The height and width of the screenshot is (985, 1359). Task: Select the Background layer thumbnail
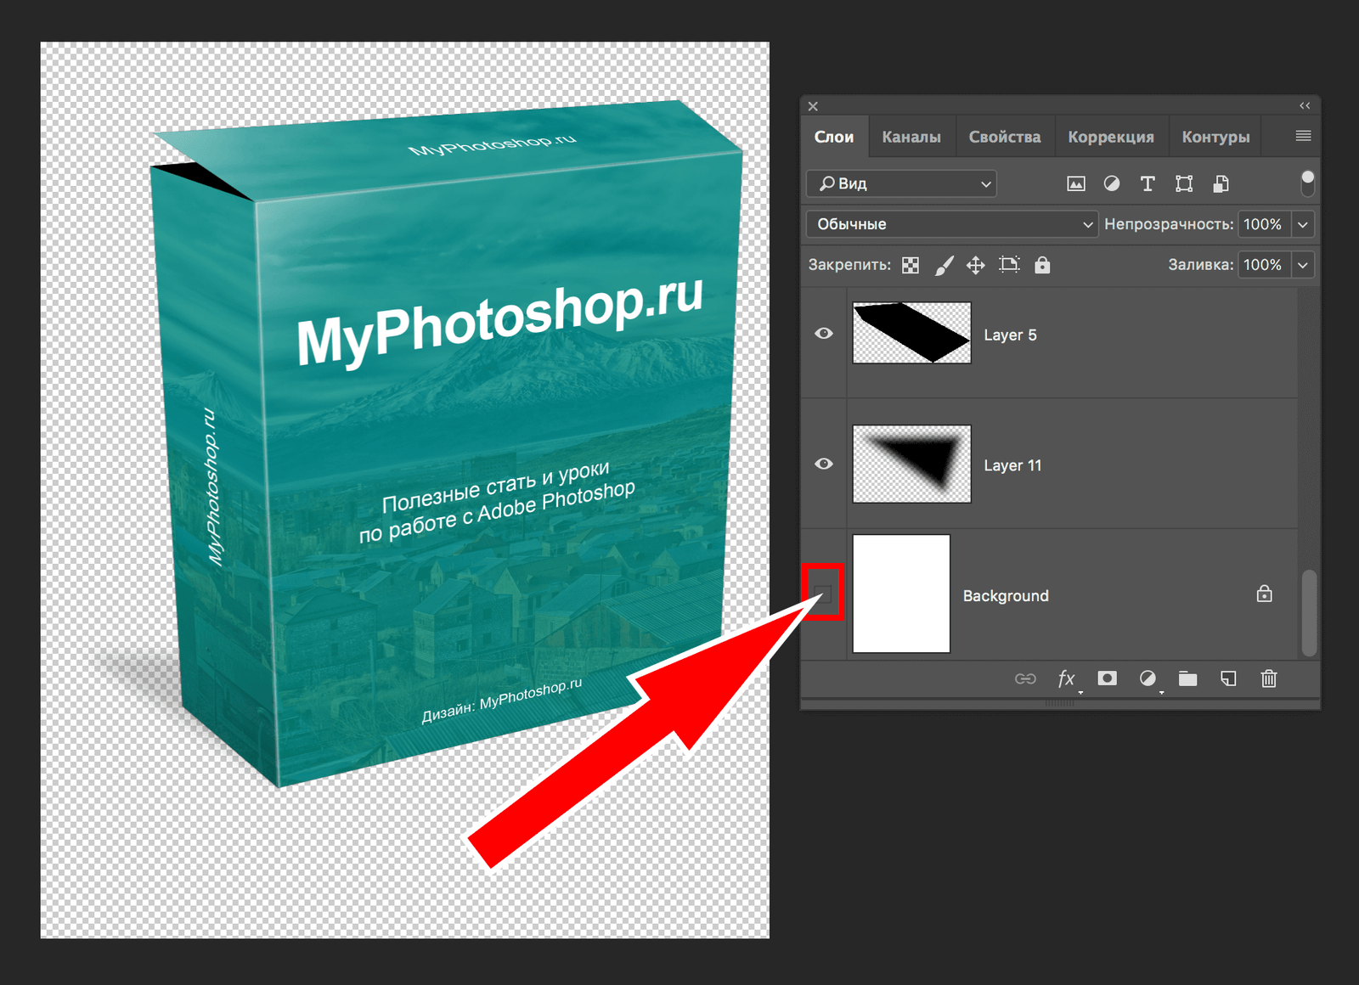901,594
